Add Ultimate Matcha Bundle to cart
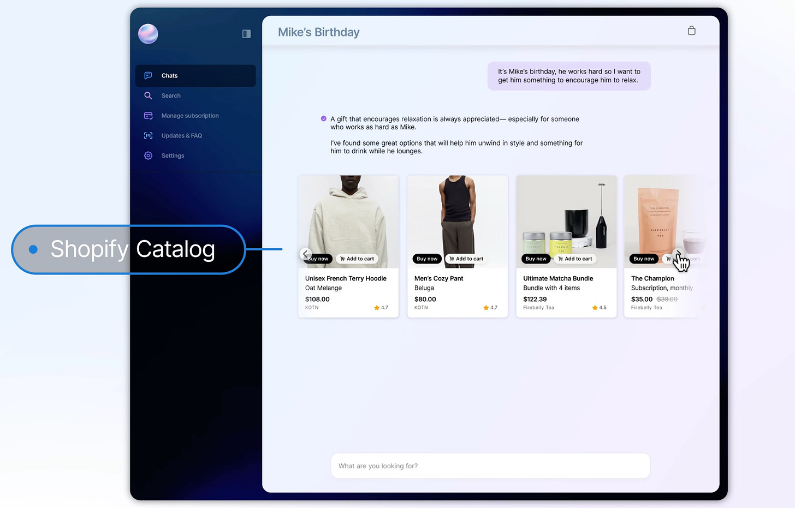This screenshot has height=508, width=795. click(x=575, y=259)
